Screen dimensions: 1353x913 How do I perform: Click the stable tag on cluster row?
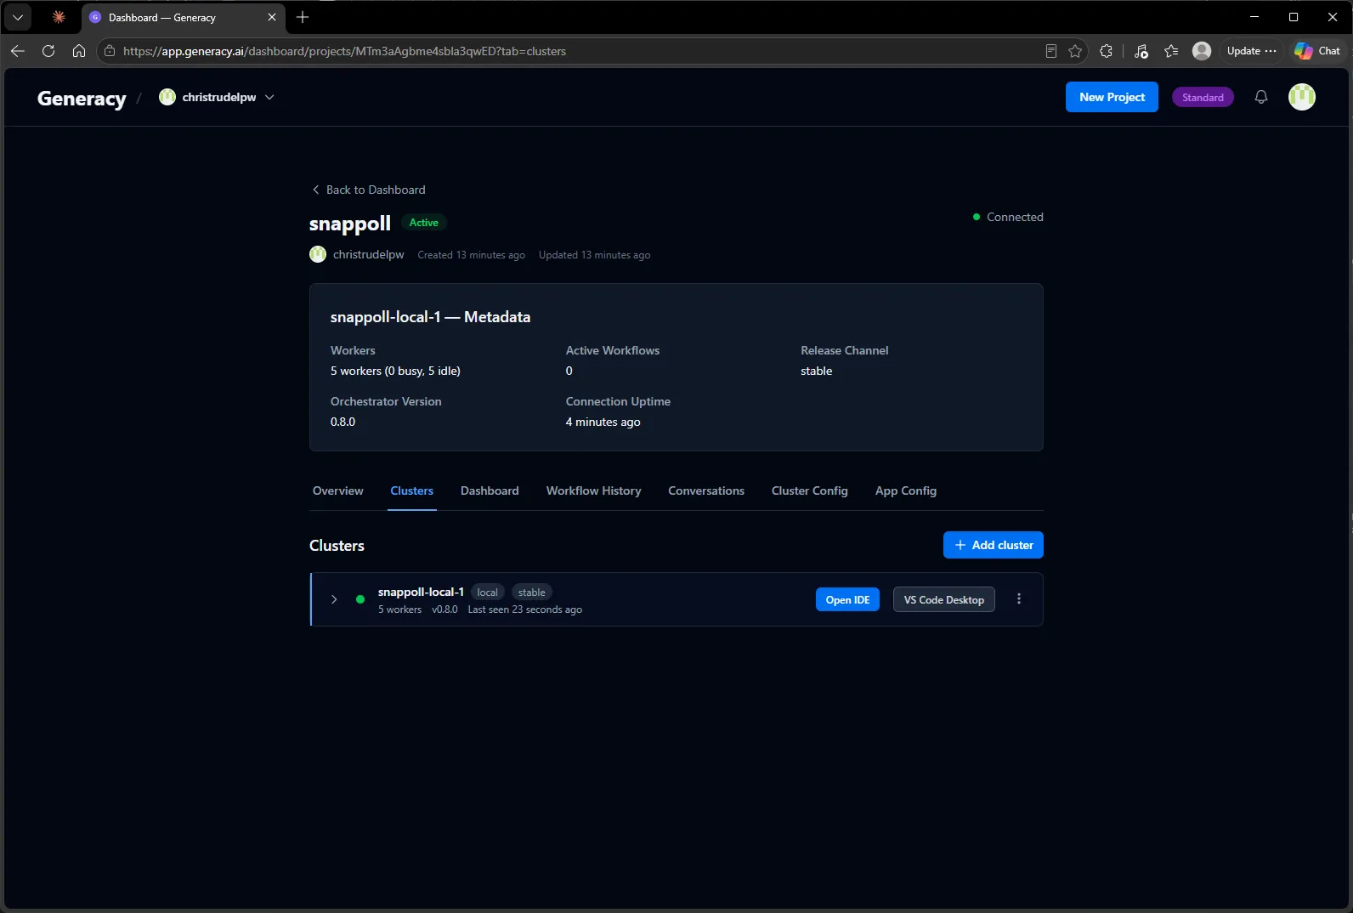pos(532,593)
